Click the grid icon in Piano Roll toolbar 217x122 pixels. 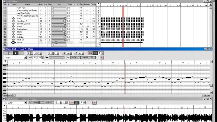[95, 53]
